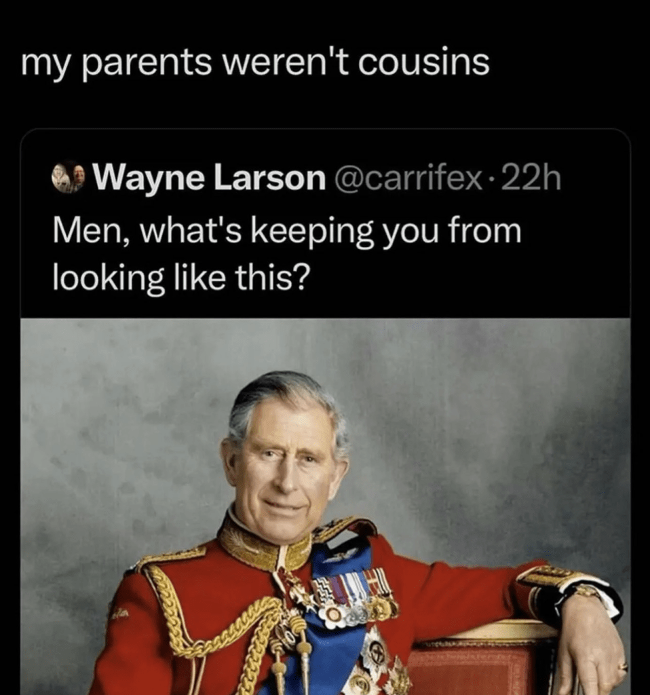Select the reply text 'my parents weren't cousins'
Screen dimensions: 650x695
click(x=256, y=62)
